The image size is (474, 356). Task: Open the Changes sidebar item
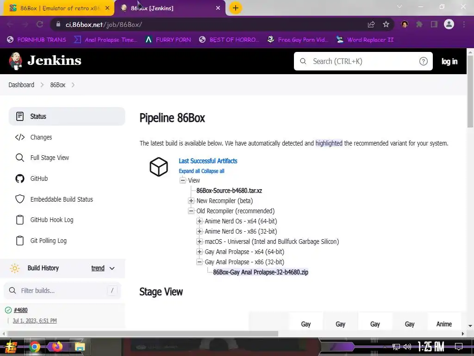pos(67,137)
